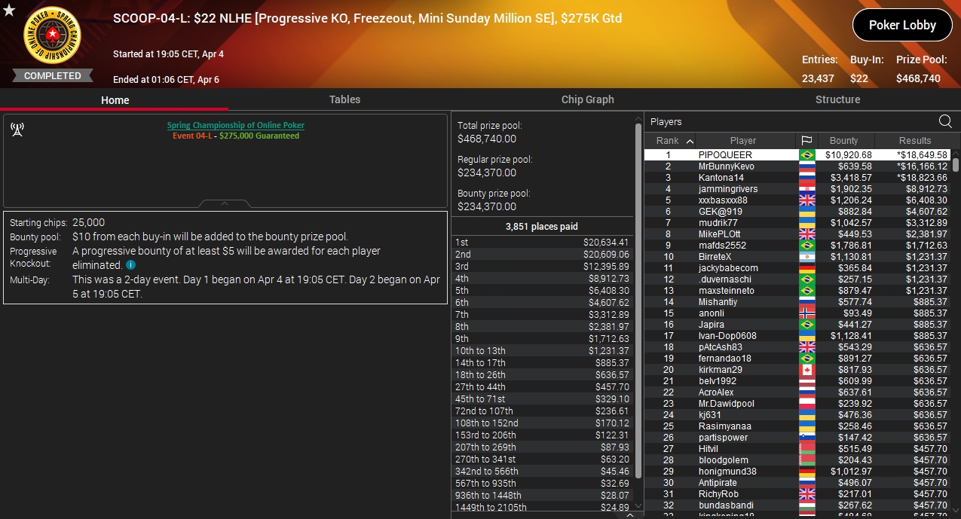This screenshot has width=961, height=519.
Task: Sort by country flag column header
Action: [806, 140]
